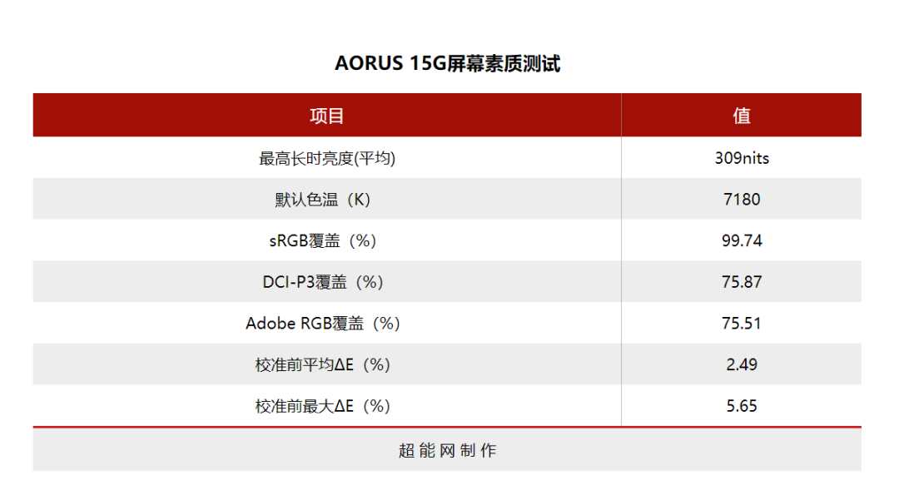Select the 默认色温 (K) row label

coord(323,200)
